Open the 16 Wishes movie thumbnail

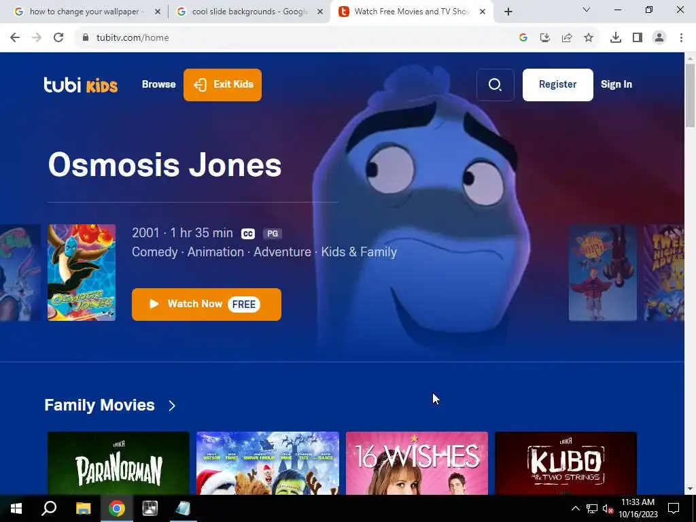point(417,463)
